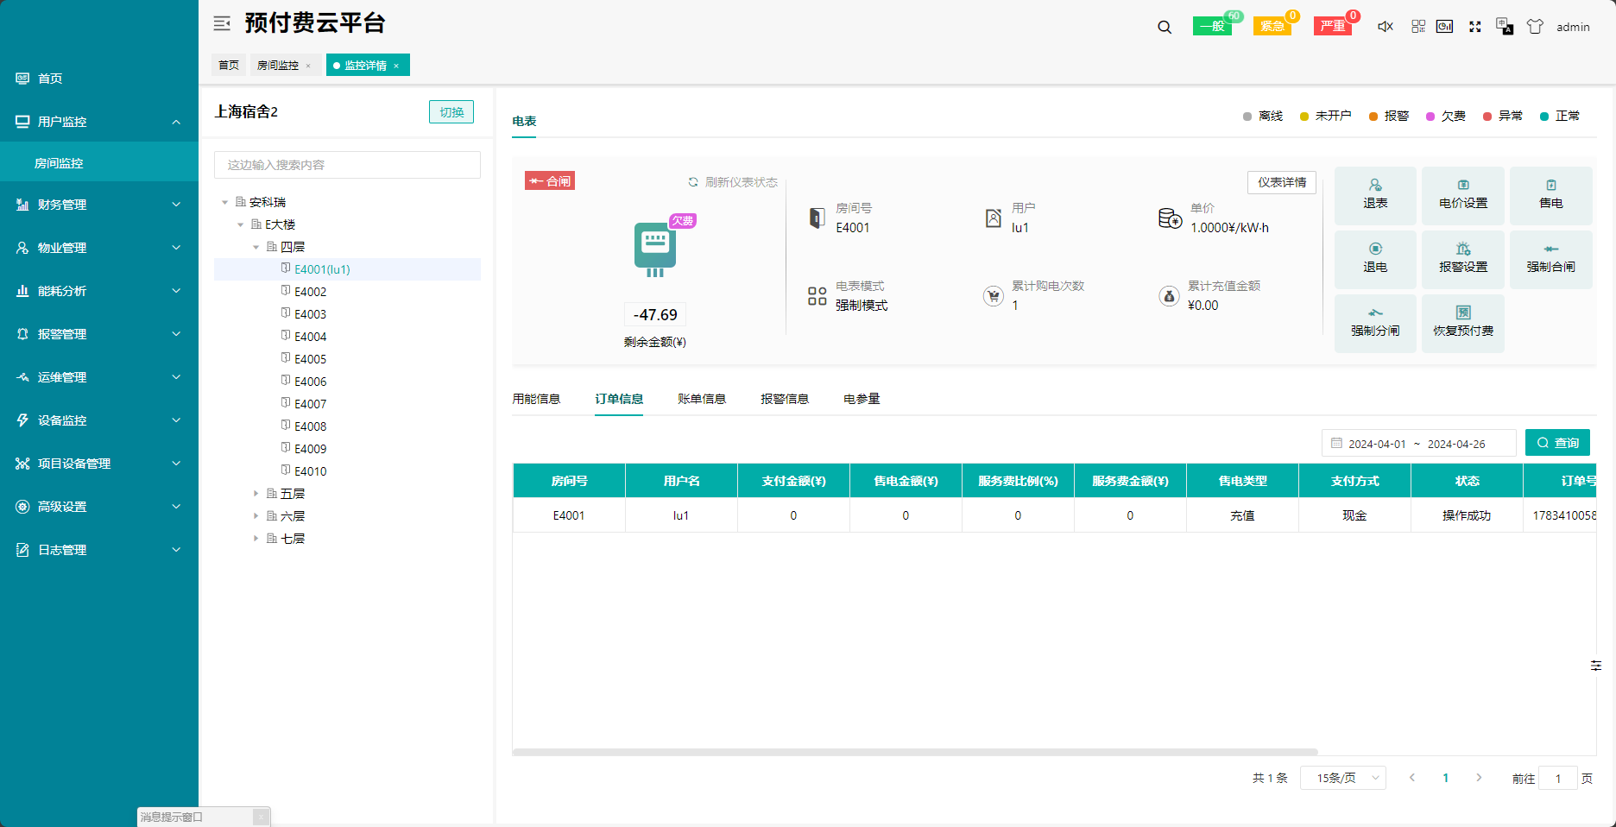Image resolution: width=1616 pixels, height=827 pixels.
Task: Switch to the 电参量 tab
Action: click(x=861, y=399)
